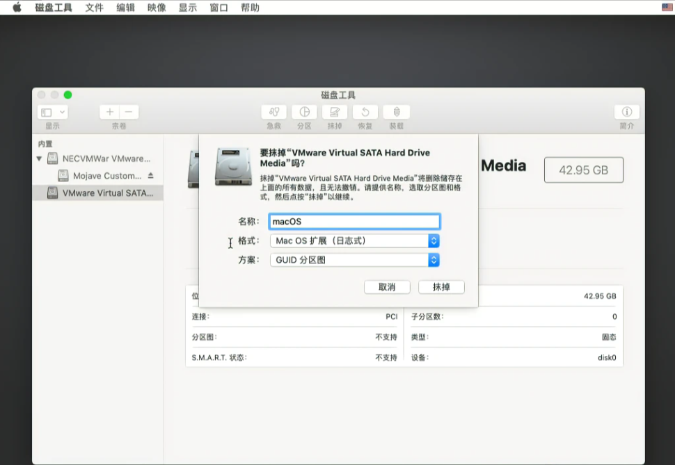Click the US flag input source icon
Screen dimensions: 675x465
667,8
